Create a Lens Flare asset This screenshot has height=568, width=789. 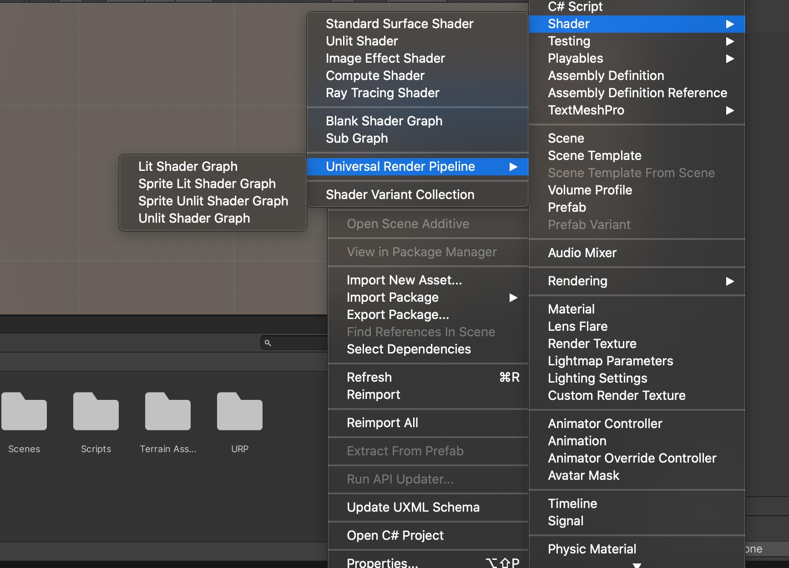point(637,327)
